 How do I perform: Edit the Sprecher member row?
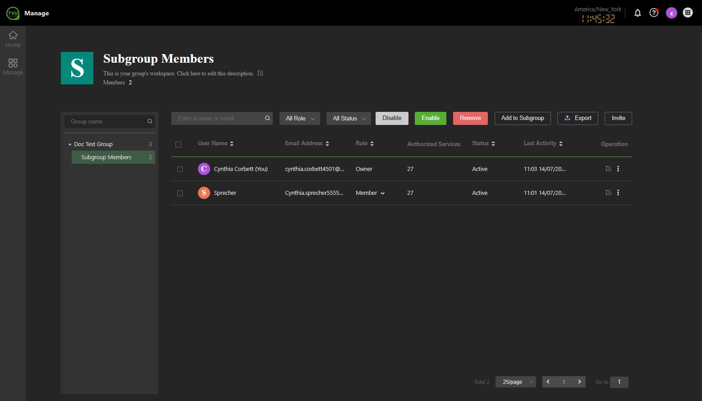[608, 193]
